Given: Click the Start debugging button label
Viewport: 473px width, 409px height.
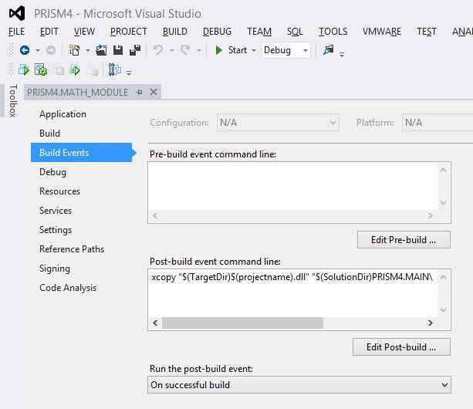Looking at the screenshot, I should coord(238,50).
